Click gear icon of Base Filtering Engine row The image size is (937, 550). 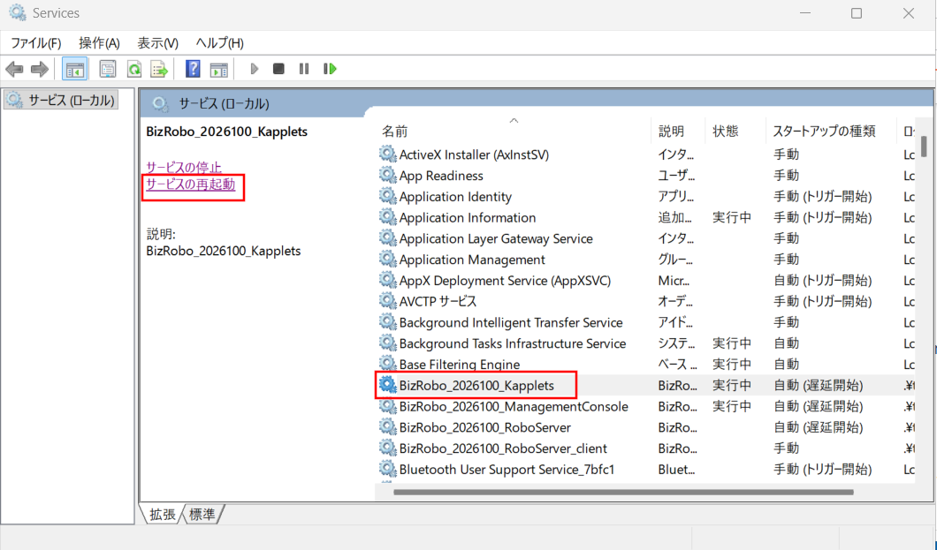tap(388, 364)
